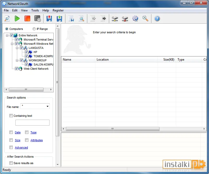Enable the Save results as checkbox

(11, 163)
